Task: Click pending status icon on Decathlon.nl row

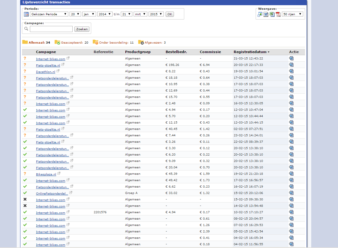Action: 25,71
